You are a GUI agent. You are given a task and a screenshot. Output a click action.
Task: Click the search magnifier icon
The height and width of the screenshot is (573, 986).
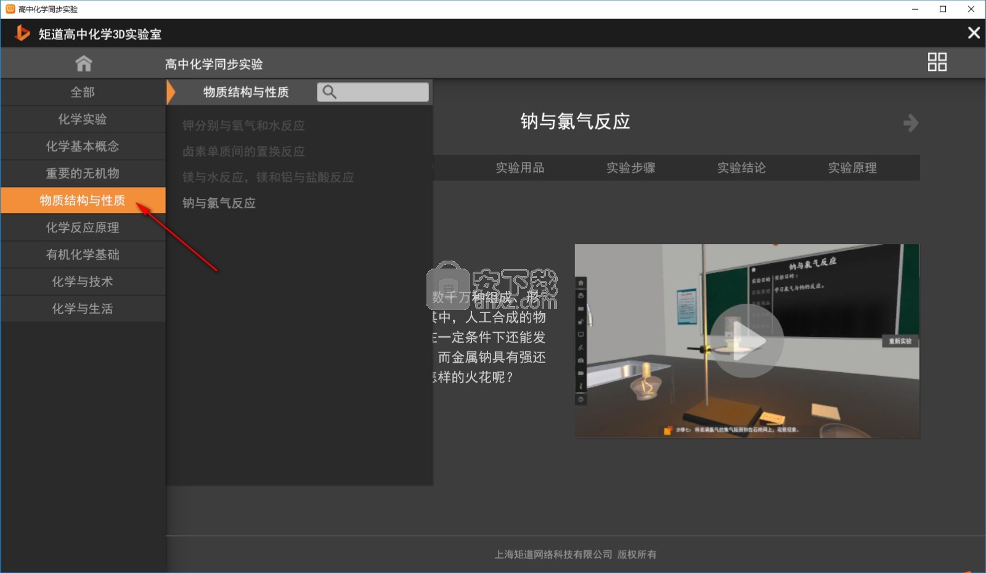coord(330,92)
